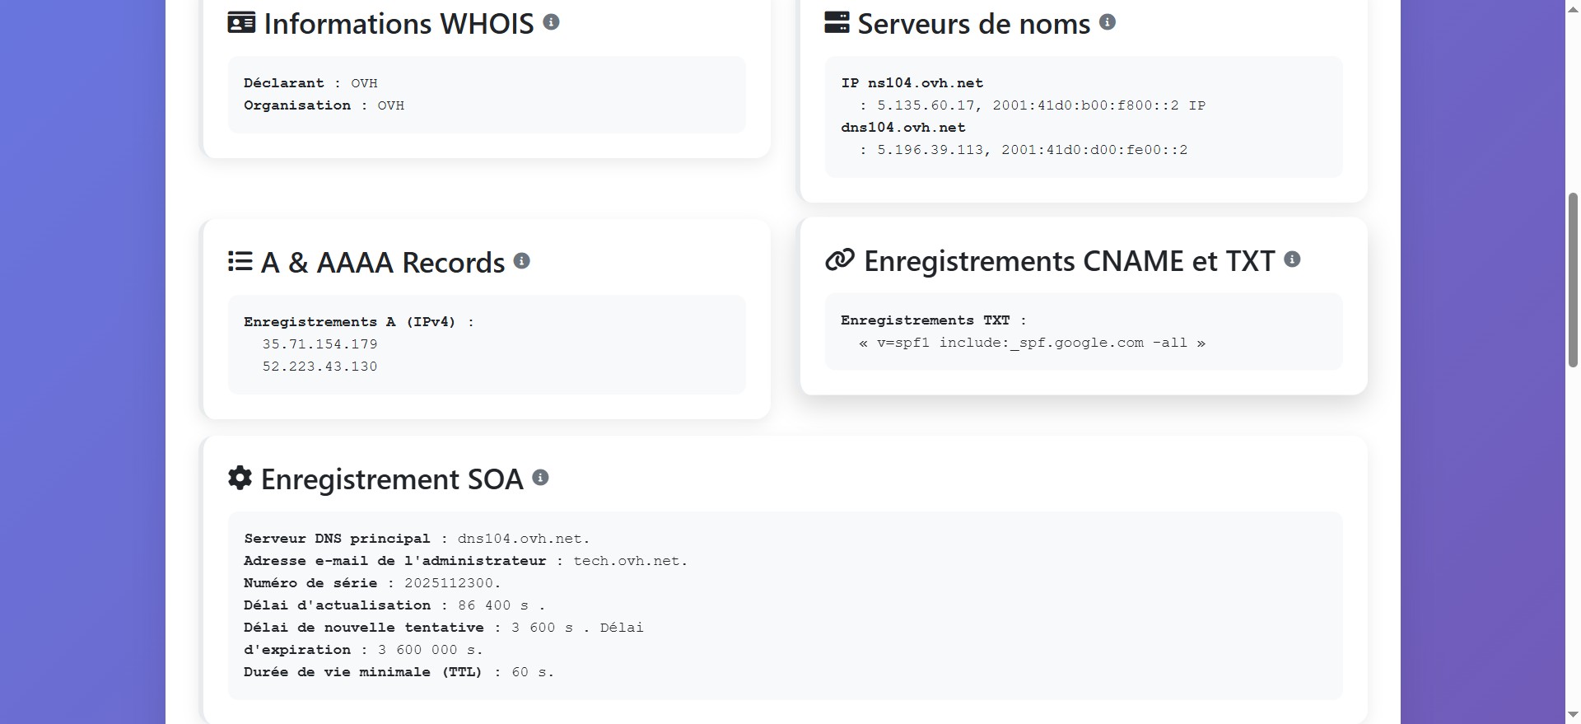The width and height of the screenshot is (1581, 724).
Task: Open the info tooltip for Enregistrements CNAME et TXT
Action: tap(1293, 259)
